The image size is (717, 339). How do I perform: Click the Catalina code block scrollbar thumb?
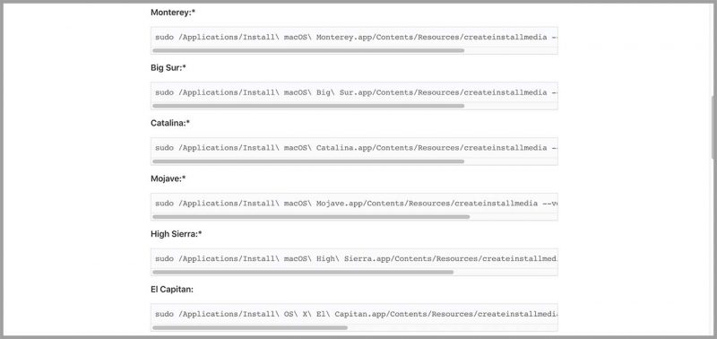click(308, 161)
